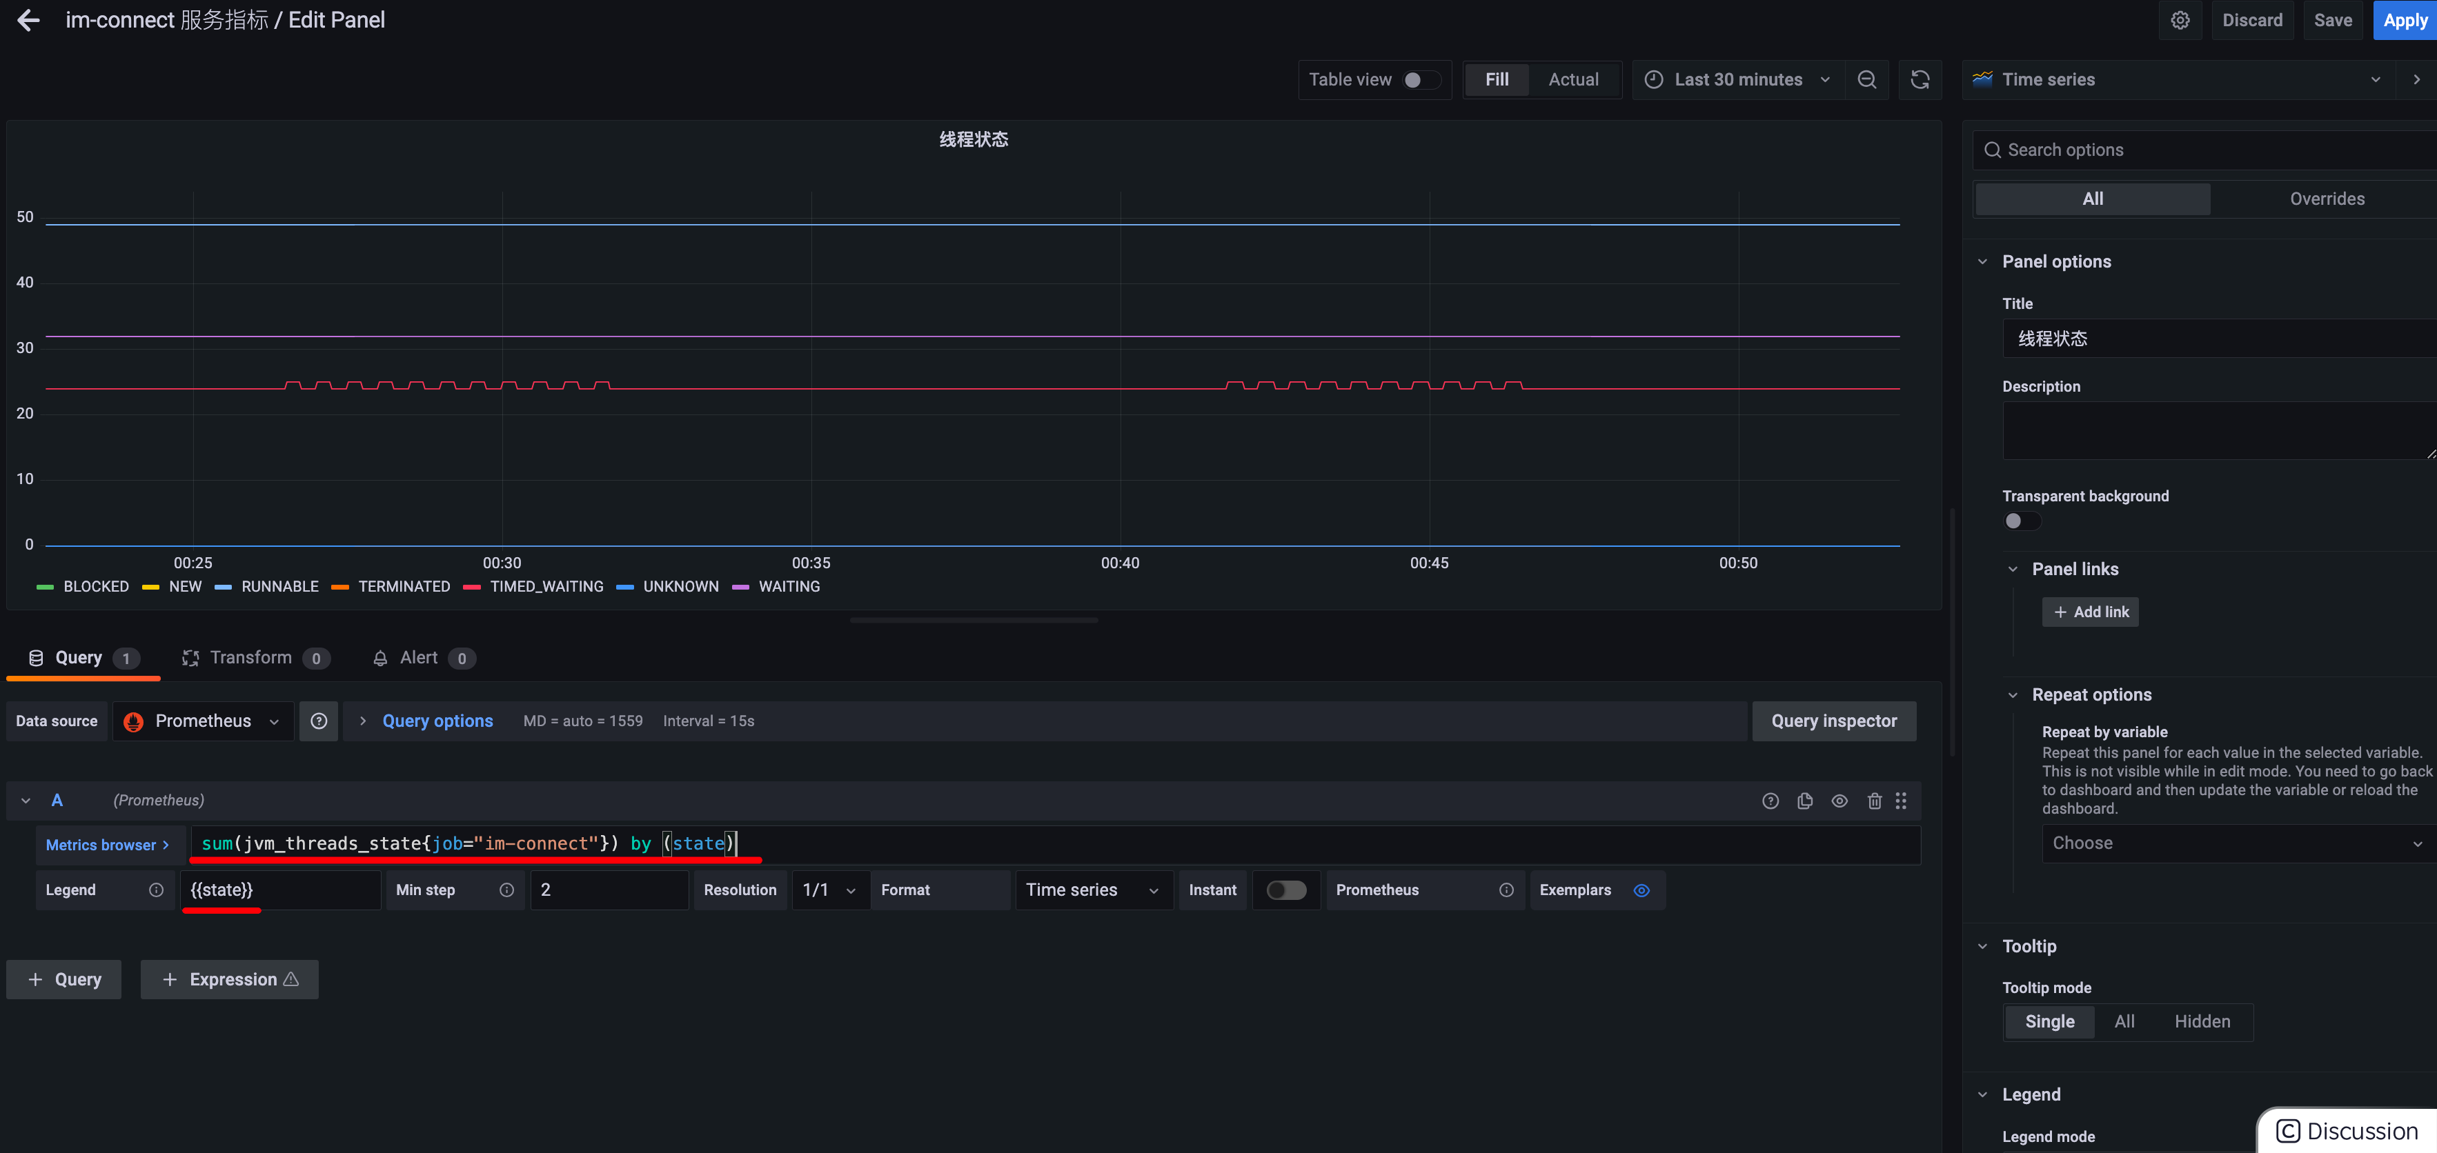Switch to the Transform tab
This screenshot has height=1153, width=2437.
tap(250, 657)
